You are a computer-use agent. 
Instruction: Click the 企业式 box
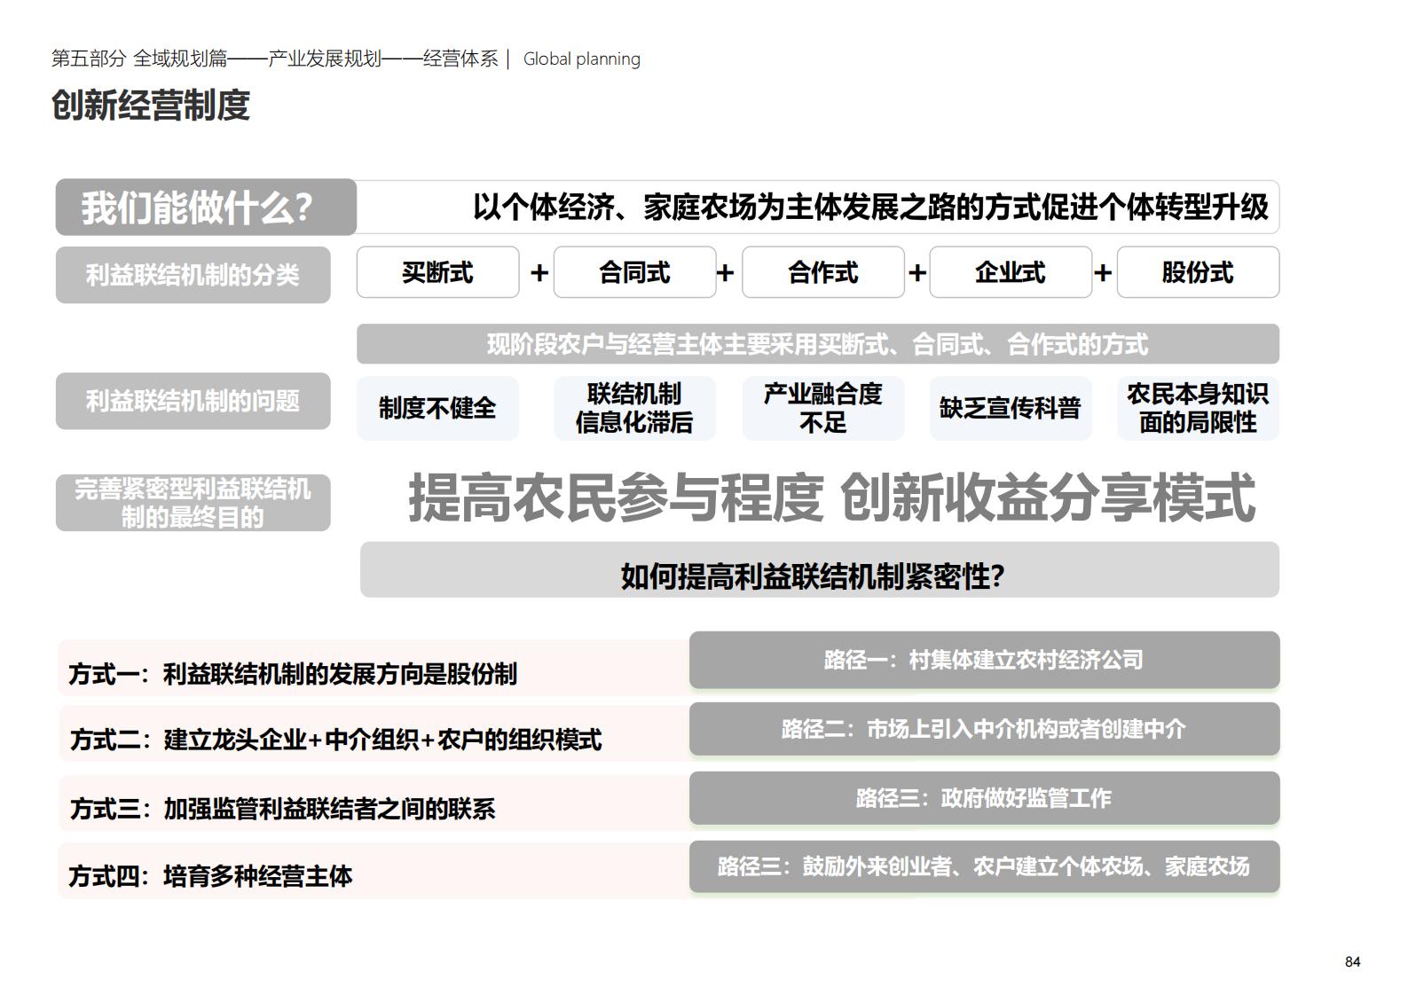(x=1011, y=272)
